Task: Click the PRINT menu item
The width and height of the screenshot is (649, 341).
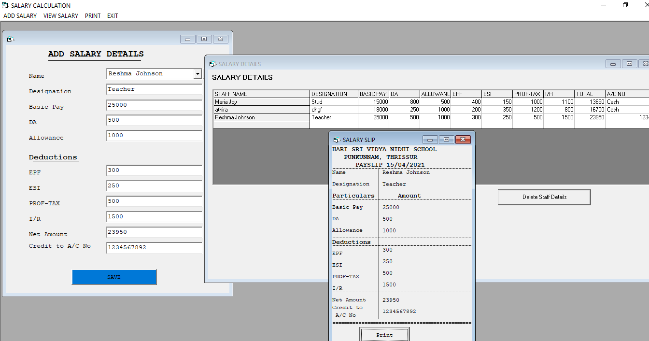Action: point(93,16)
